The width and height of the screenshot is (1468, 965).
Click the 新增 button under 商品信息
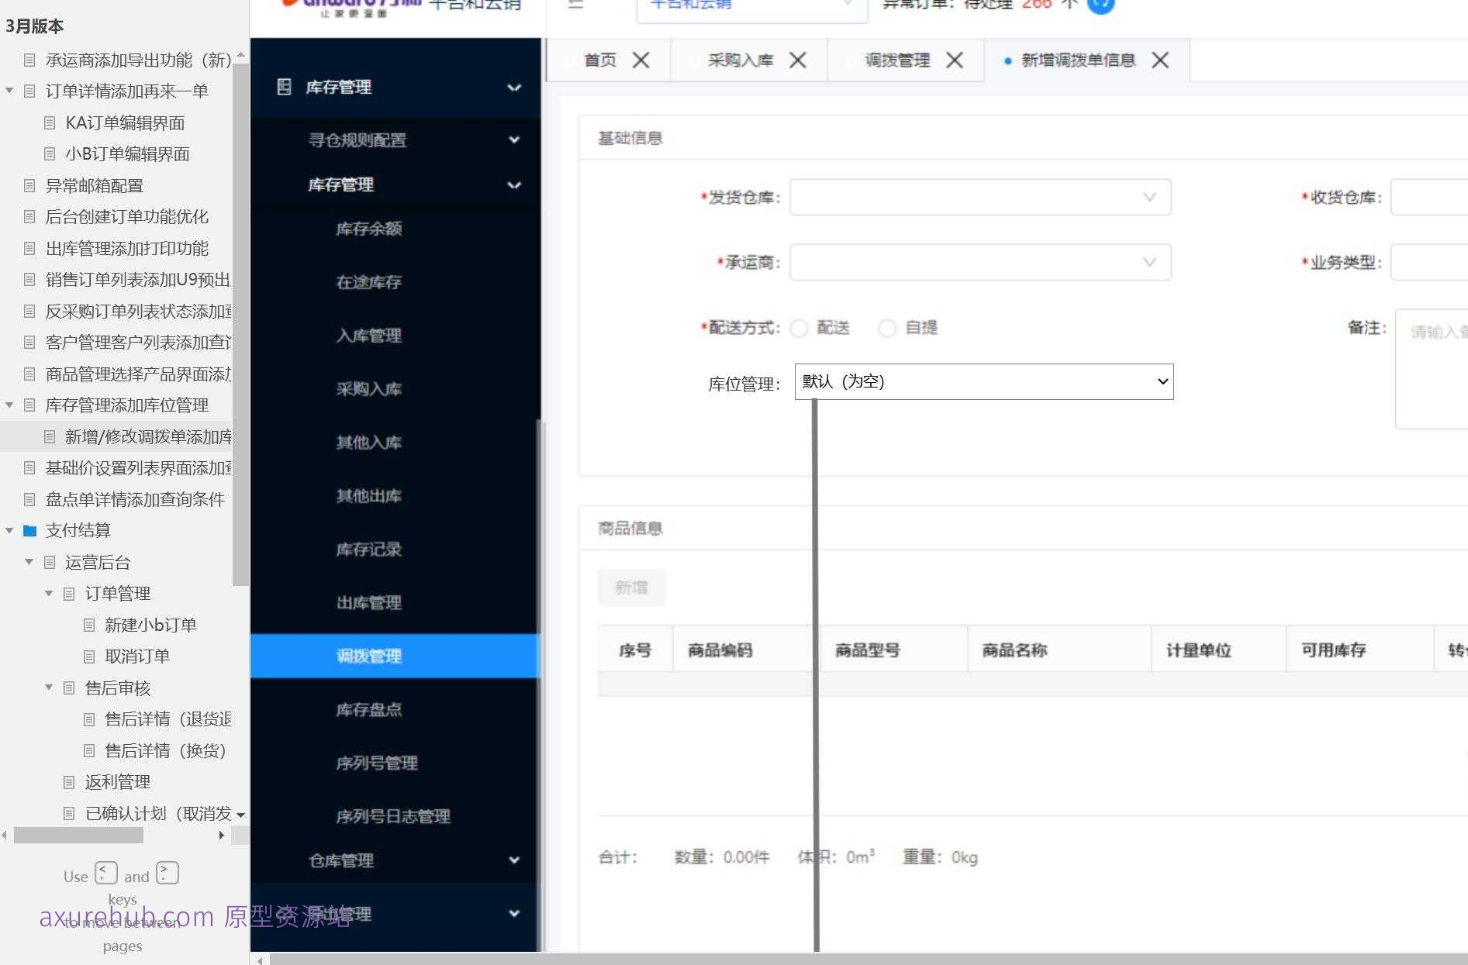[x=631, y=587]
